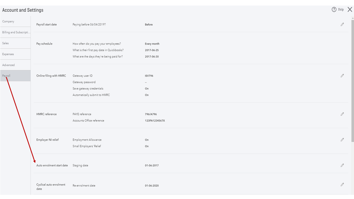Click the Staging date value 01-06-2017
The image size is (354, 199).
(x=152, y=165)
